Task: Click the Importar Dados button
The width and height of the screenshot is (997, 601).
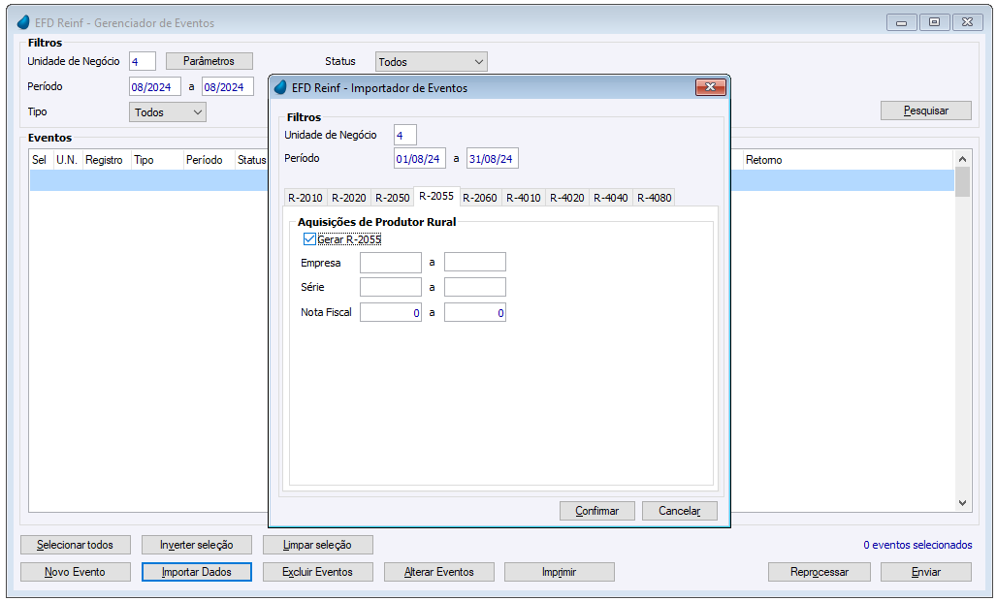Action: coord(197,572)
